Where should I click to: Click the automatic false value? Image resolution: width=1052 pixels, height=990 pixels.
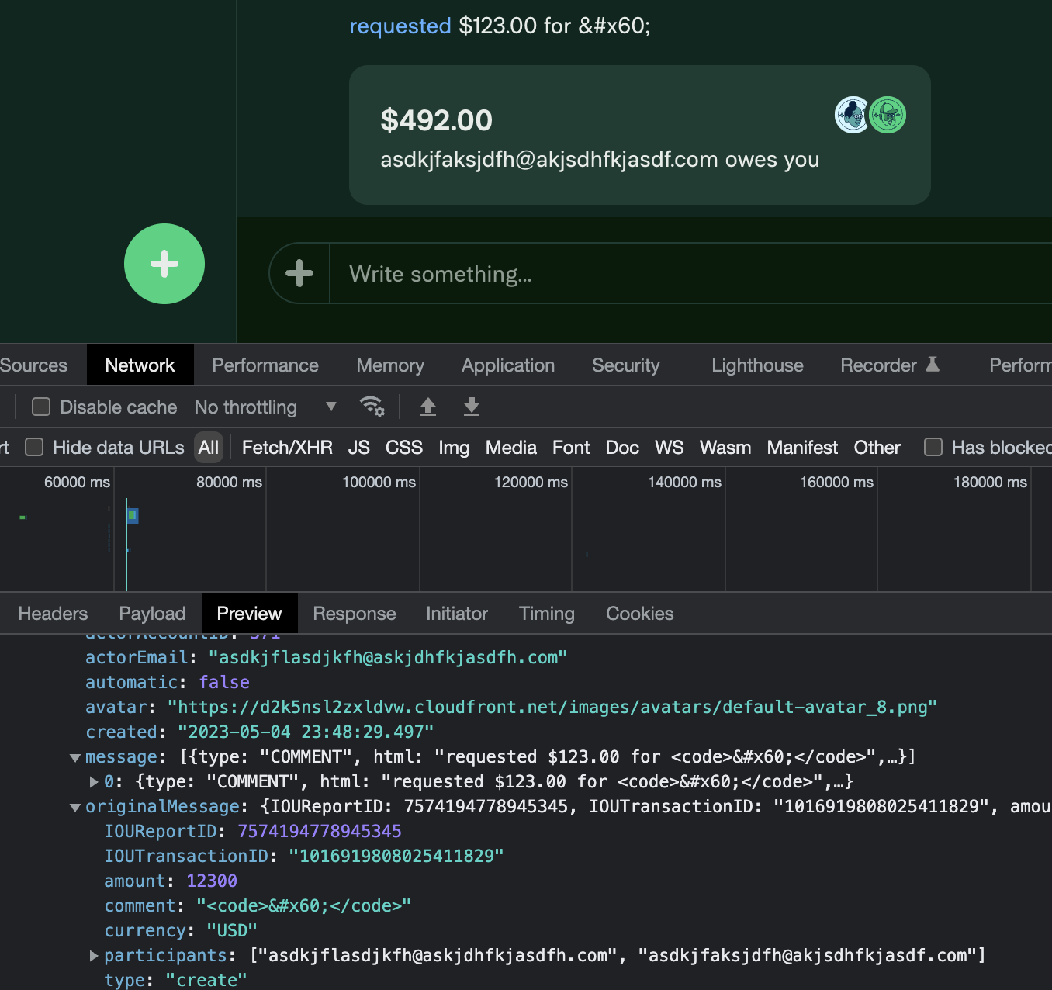224,682
